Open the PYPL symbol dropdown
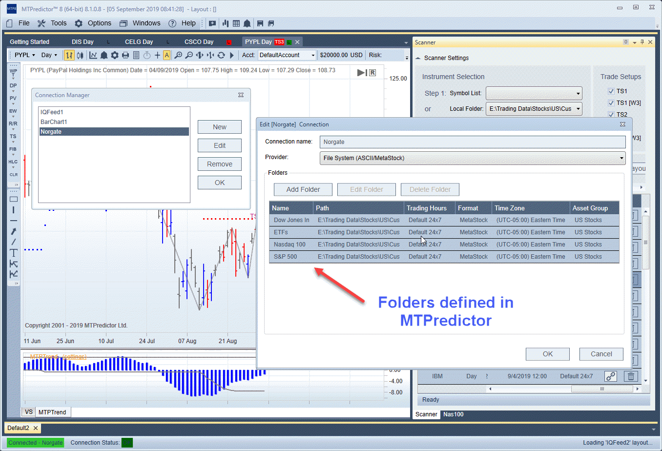Viewport: 662px width, 451px height. point(24,55)
